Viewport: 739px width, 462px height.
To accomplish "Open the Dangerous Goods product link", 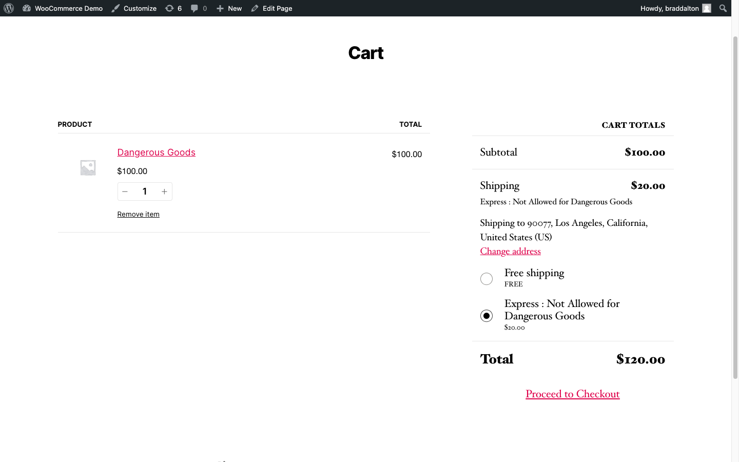I will pyautogui.click(x=156, y=152).
